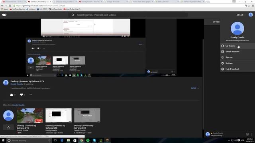This screenshot has height=143, width=255.
Task: Expand description with the MORE toggle
Action: [195, 88]
